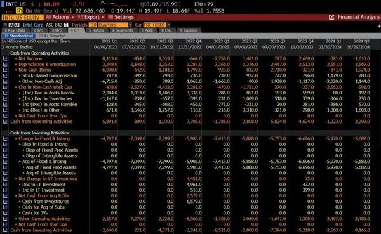Click the ASC 842 help question-mark icon

click(x=66, y=25)
